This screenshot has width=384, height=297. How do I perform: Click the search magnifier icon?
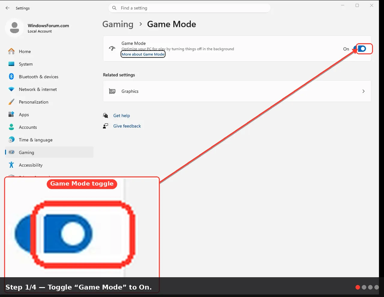tap(114, 8)
